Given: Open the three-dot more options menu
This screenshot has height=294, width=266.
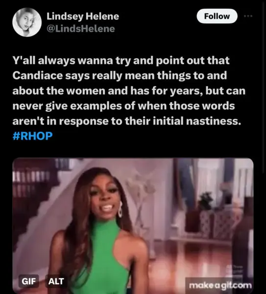Looking at the screenshot, I should coord(248,16).
